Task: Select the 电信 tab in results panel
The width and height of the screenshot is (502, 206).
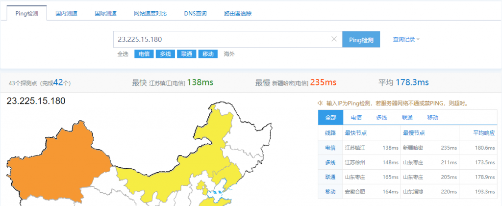Action: 356,117
